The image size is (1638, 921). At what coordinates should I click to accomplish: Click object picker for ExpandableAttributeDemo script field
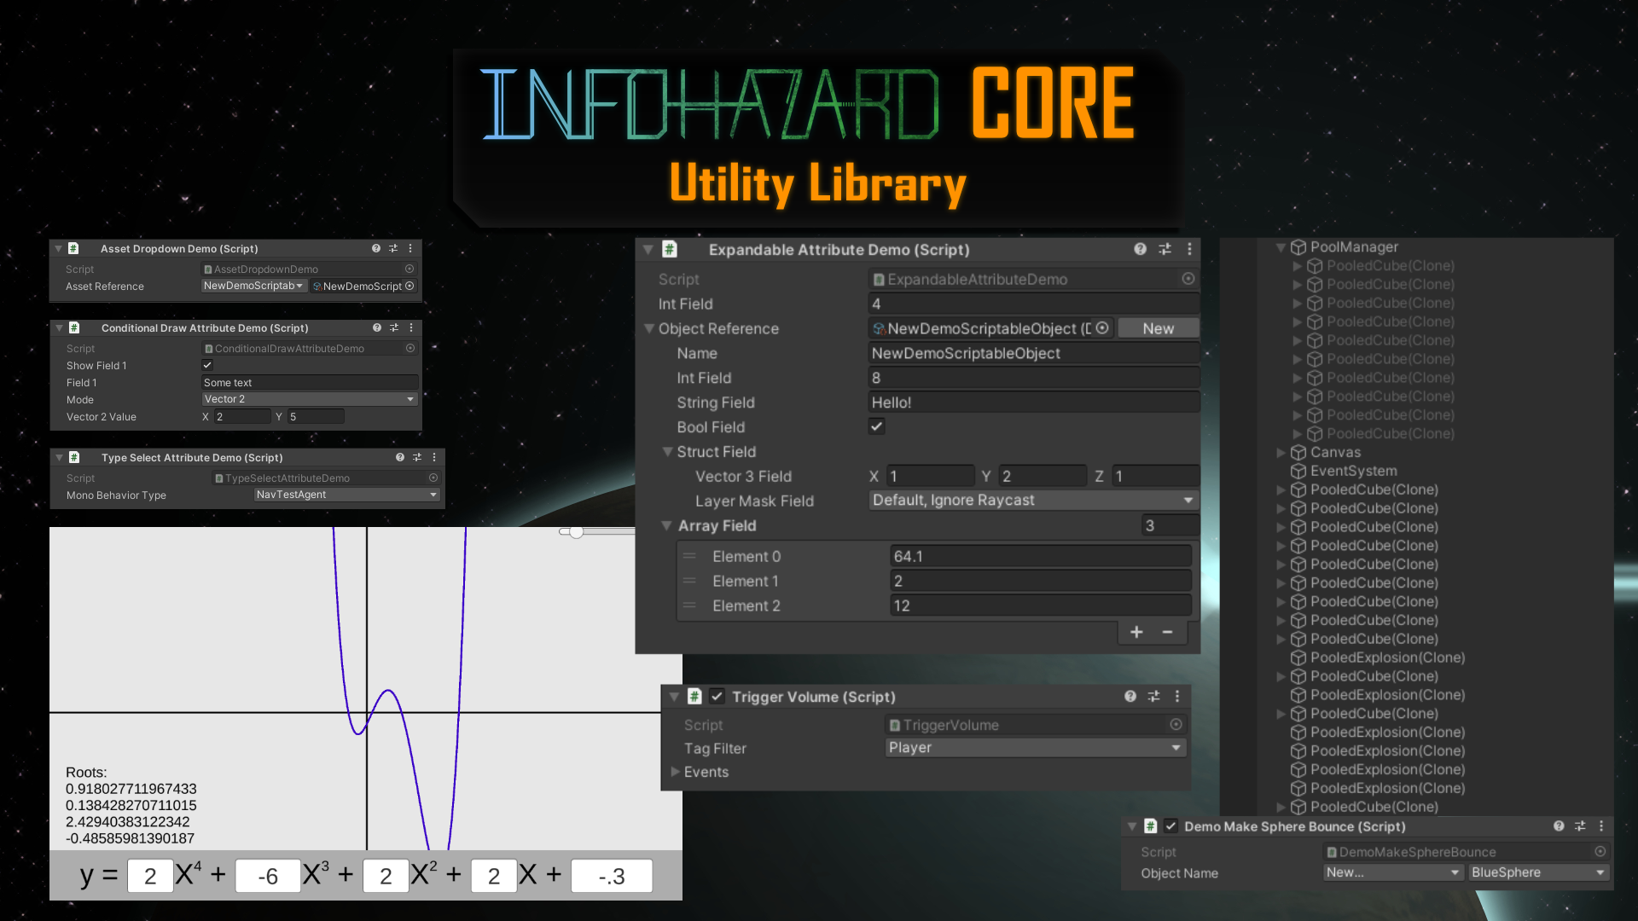tap(1188, 279)
